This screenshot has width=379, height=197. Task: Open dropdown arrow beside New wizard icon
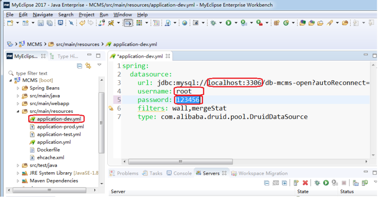point(17,23)
